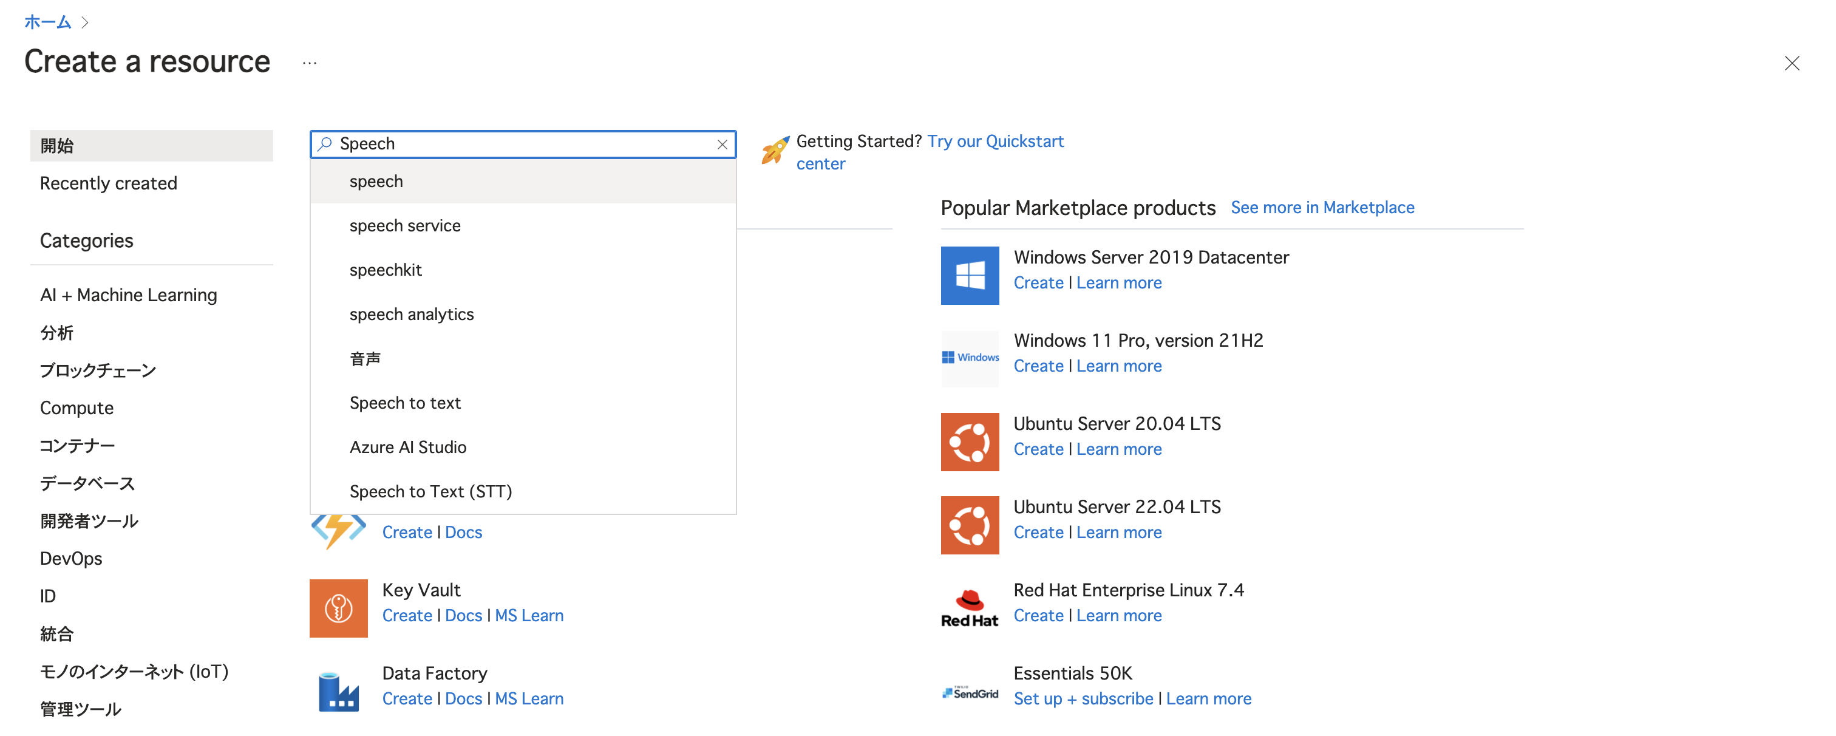Click inside the Speech search field

point(520,144)
